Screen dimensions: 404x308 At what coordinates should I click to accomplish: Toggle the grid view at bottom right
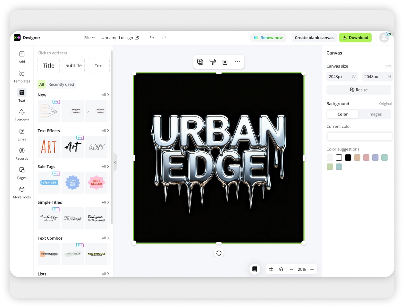point(271,269)
